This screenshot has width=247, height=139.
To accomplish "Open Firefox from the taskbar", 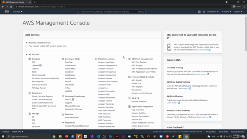I will click(66, 136).
